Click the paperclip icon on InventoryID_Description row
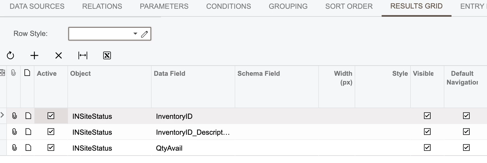 (x=14, y=132)
